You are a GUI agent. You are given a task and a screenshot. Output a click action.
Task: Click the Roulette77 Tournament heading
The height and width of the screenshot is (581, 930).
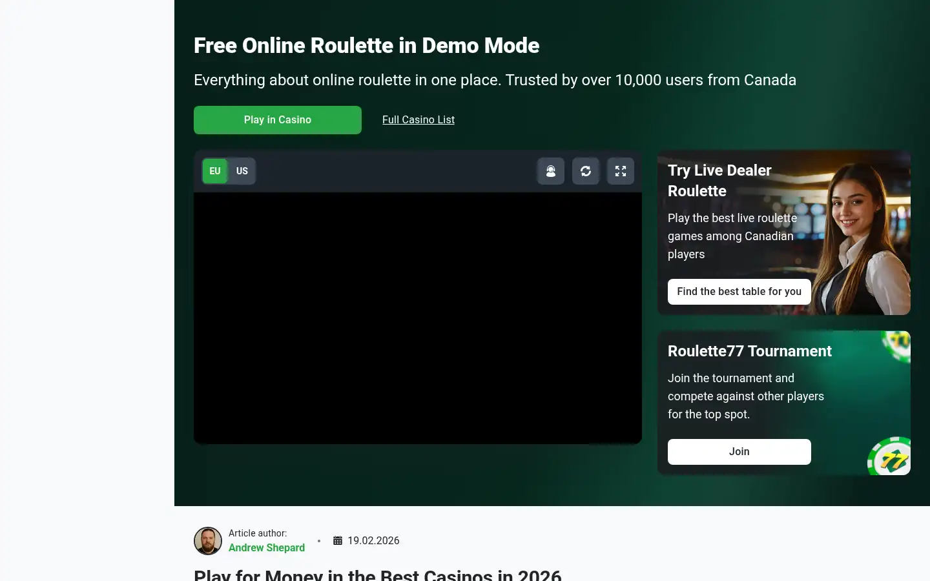[750, 351]
